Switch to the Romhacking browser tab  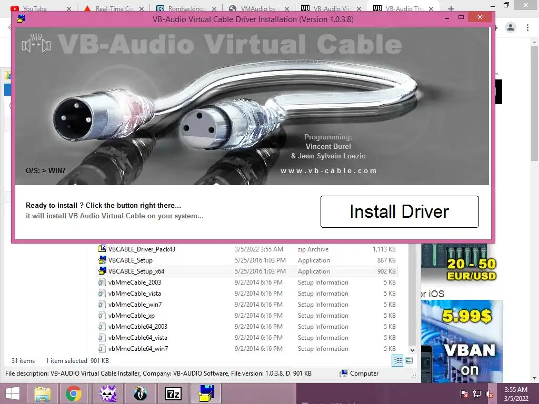pyautogui.click(x=186, y=8)
